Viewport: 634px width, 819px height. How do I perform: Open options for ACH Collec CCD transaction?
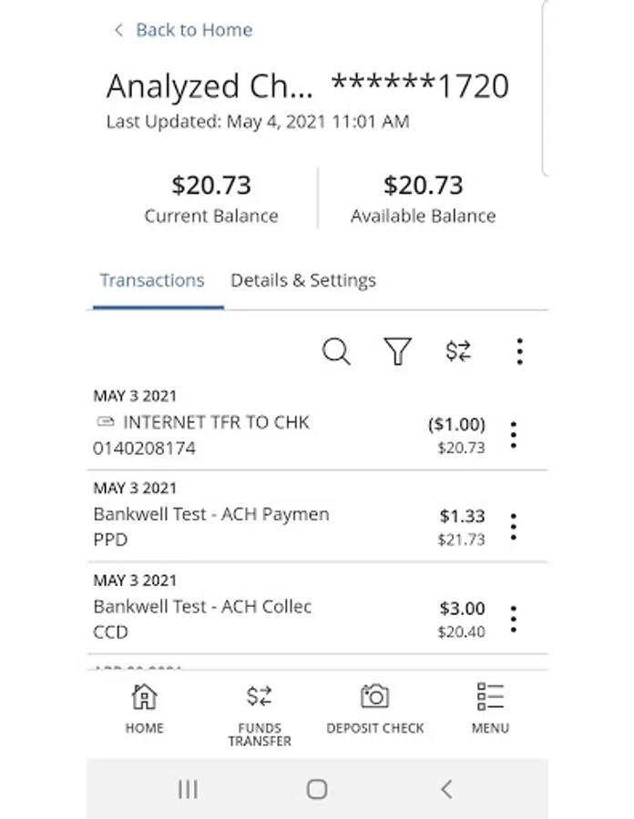513,619
